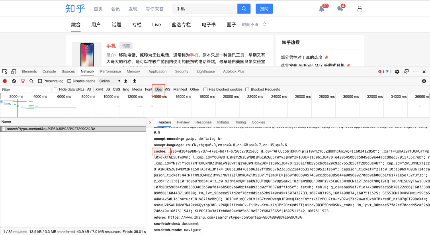Close the DevTools panel
Image resolution: width=430 pixels, height=235 pixels.
(x=424, y=72)
